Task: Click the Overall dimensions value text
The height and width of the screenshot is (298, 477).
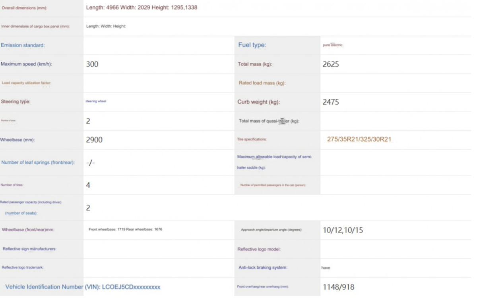Action: [x=142, y=8]
